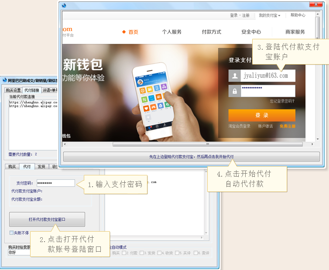The width and height of the screenshot is (329, 270).
Task: Click the 淘宝会员登录 link
Action: (x=239, y=126)
